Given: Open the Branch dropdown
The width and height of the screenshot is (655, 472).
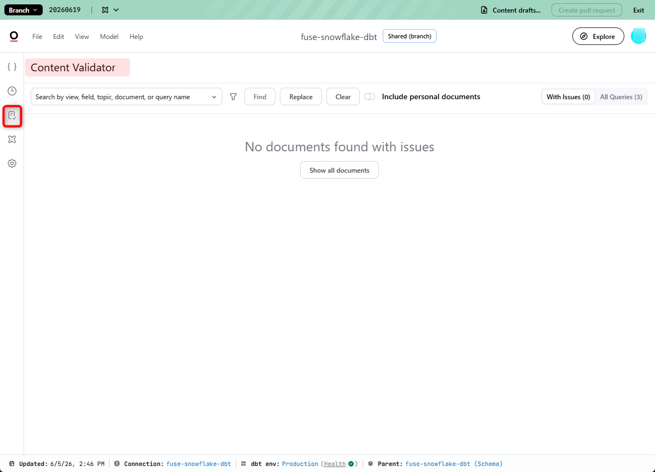Looking at the screenshot, I should pyautogui.click(x=24, y=10).
